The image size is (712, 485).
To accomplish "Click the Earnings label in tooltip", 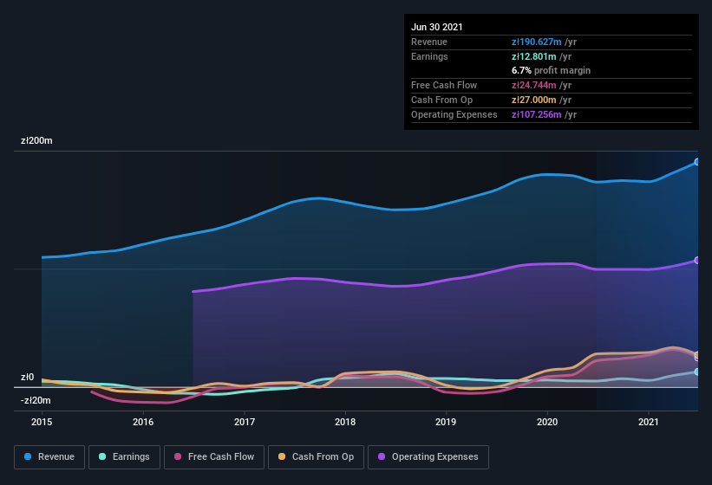I will 429,56.
